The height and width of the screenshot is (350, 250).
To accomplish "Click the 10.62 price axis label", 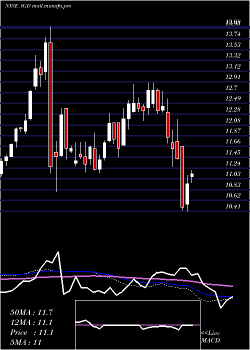I will point(233,195).
